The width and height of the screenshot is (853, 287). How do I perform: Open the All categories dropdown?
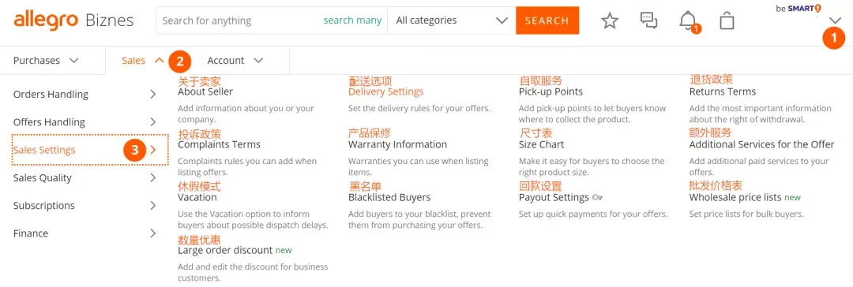pyautogui.click(x=452, y=20)
